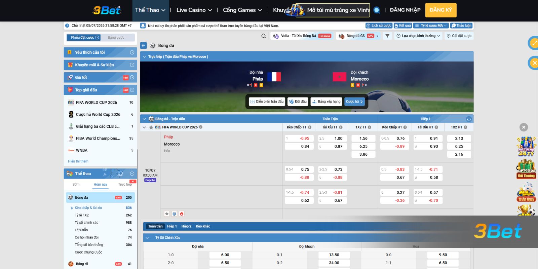Open Lựa chọn bình thường dropdown
Viewport: 538px width, 269px height.
tap(418, 36)
